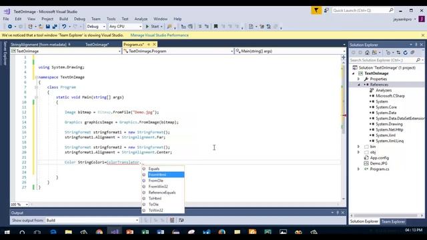Open the 100 % zoom dropdown
This screenshot has width=427, height=240.
pos(19,205)
